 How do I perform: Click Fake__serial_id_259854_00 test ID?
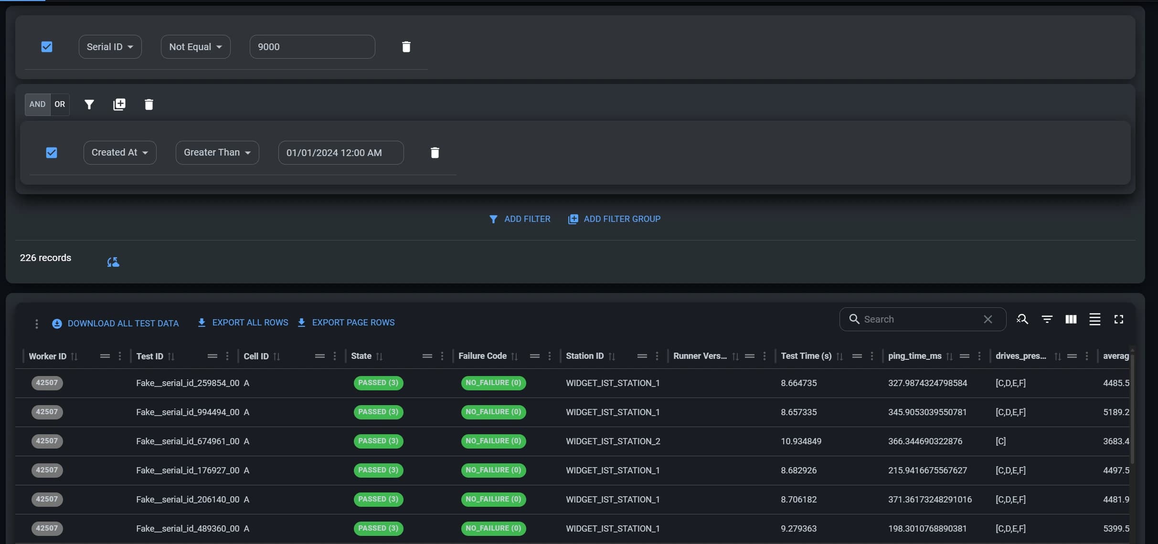[x=188, y=383]
